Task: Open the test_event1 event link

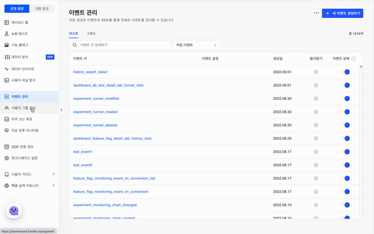Action: pyautogui.click(x=82, y=152)
